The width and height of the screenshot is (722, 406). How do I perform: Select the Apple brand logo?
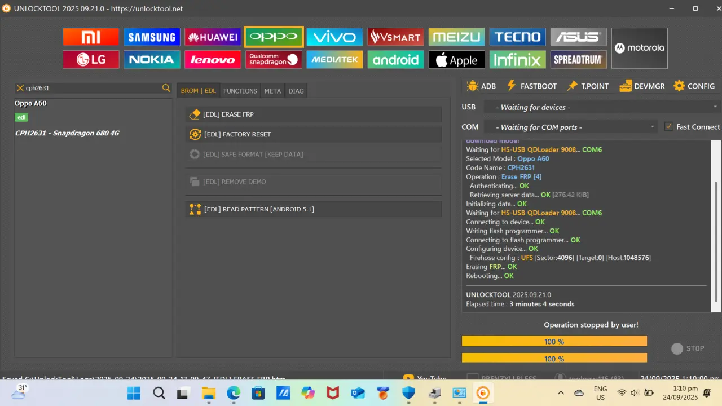click(x=456, y=60)
